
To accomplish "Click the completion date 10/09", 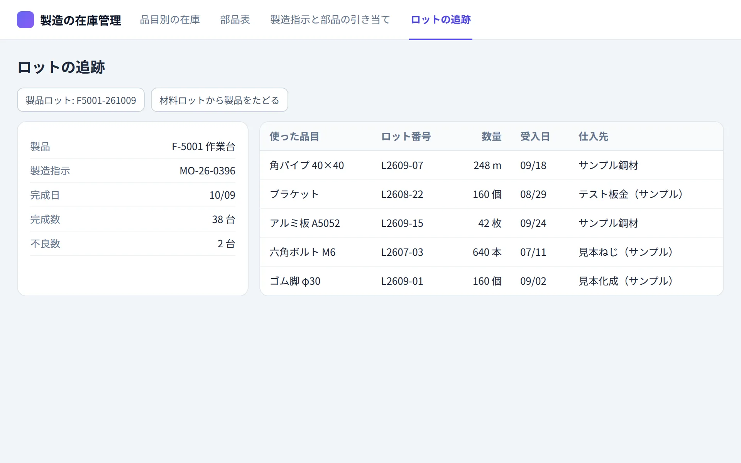I will tap(222, 195).
